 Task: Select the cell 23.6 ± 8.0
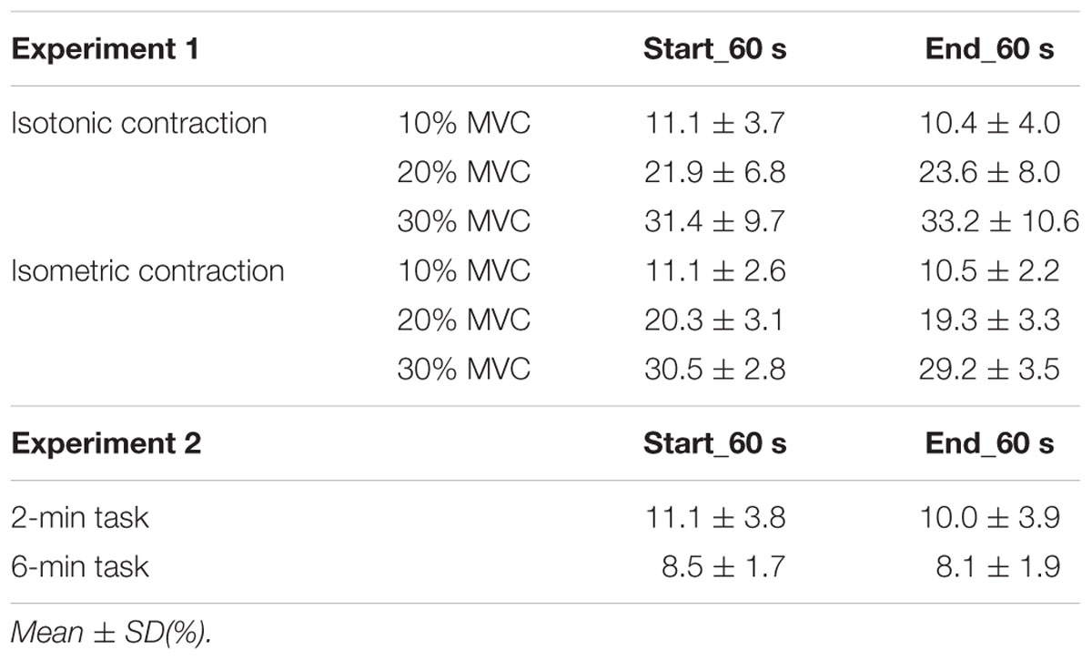tap(989, 172)
